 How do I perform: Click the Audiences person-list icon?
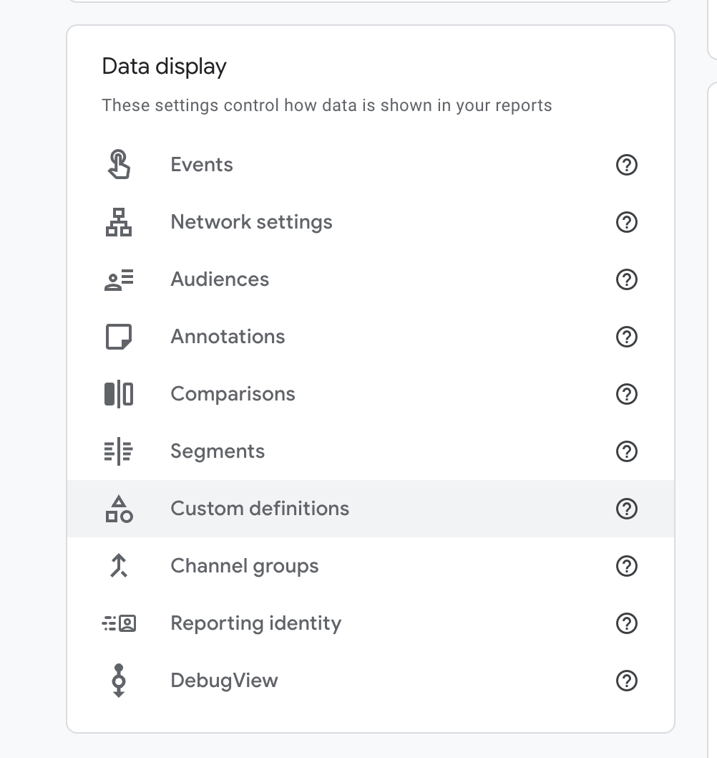[x=119, y=279]
